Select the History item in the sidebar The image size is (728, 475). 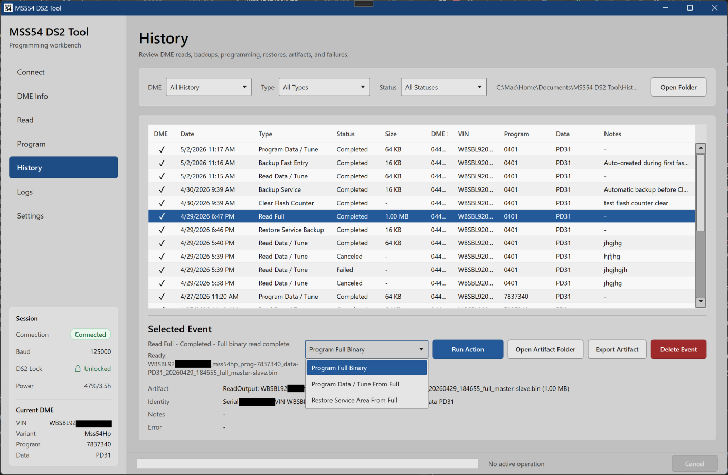point(63,168)
